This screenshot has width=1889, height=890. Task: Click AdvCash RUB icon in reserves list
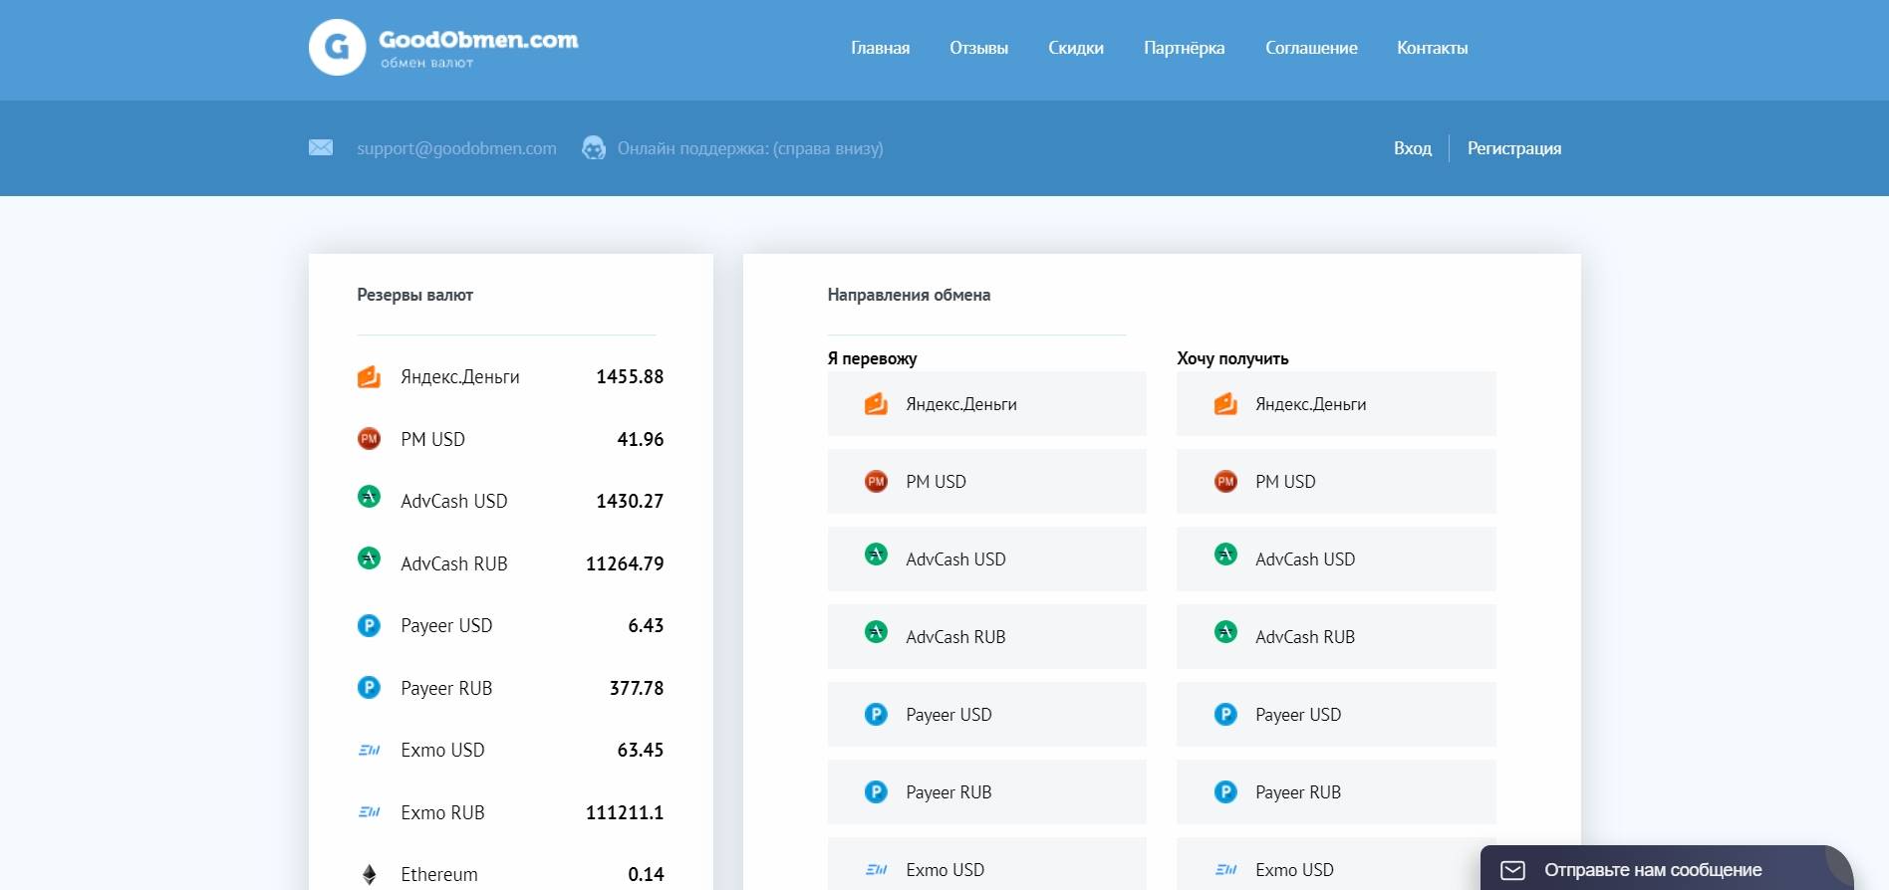369,557
